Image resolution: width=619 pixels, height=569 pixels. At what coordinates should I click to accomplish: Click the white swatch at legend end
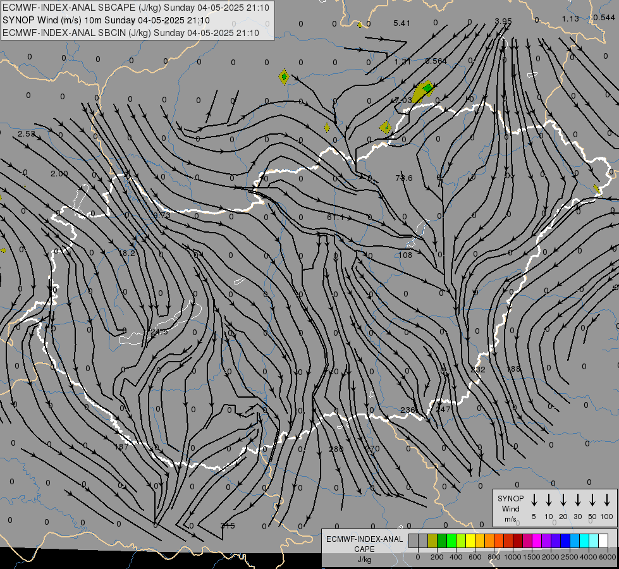tap(603, 541)
